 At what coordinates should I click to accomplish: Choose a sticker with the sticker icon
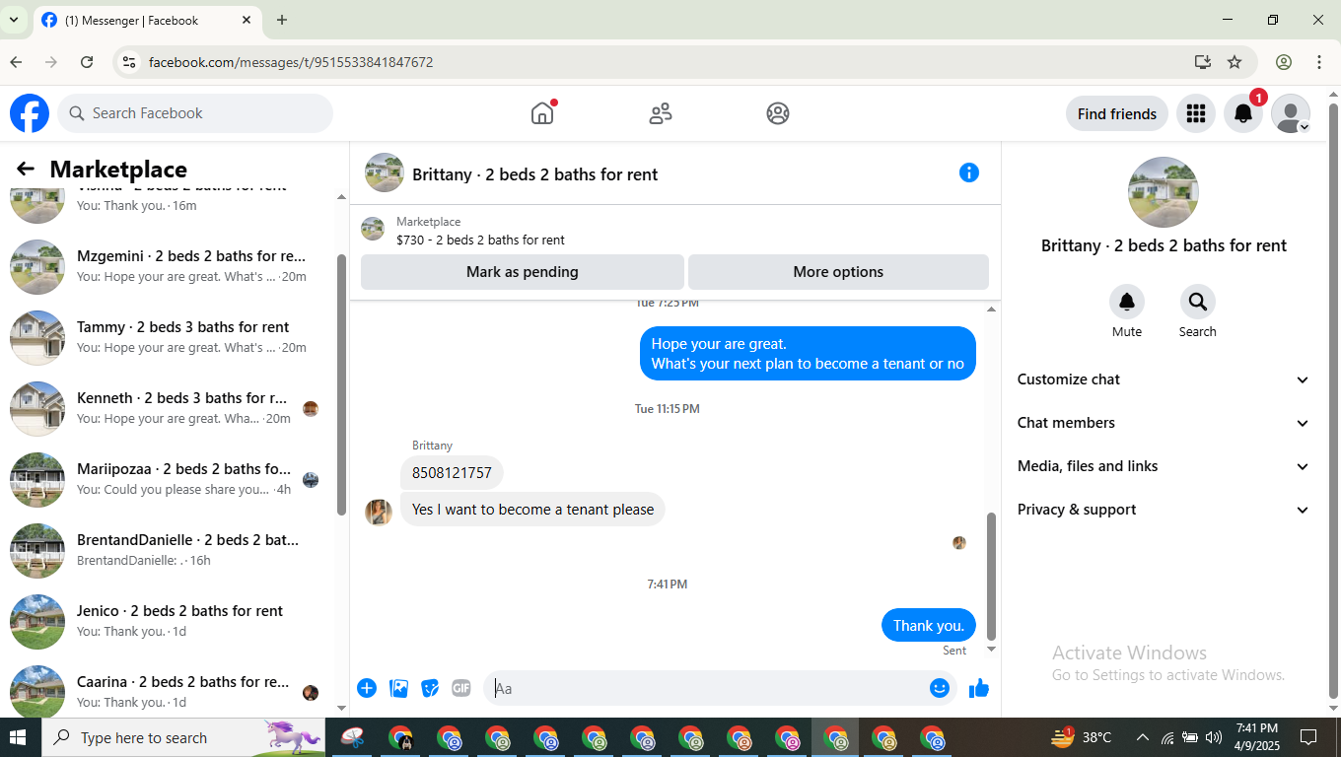point(430,688)
